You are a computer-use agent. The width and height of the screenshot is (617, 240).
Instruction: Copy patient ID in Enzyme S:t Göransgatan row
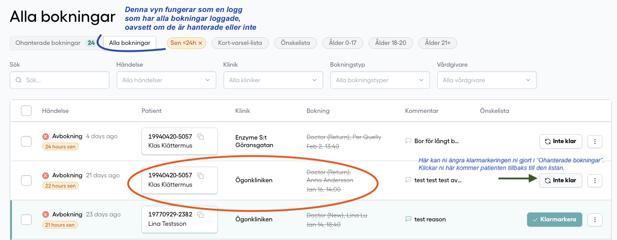(x=201, y=137)
